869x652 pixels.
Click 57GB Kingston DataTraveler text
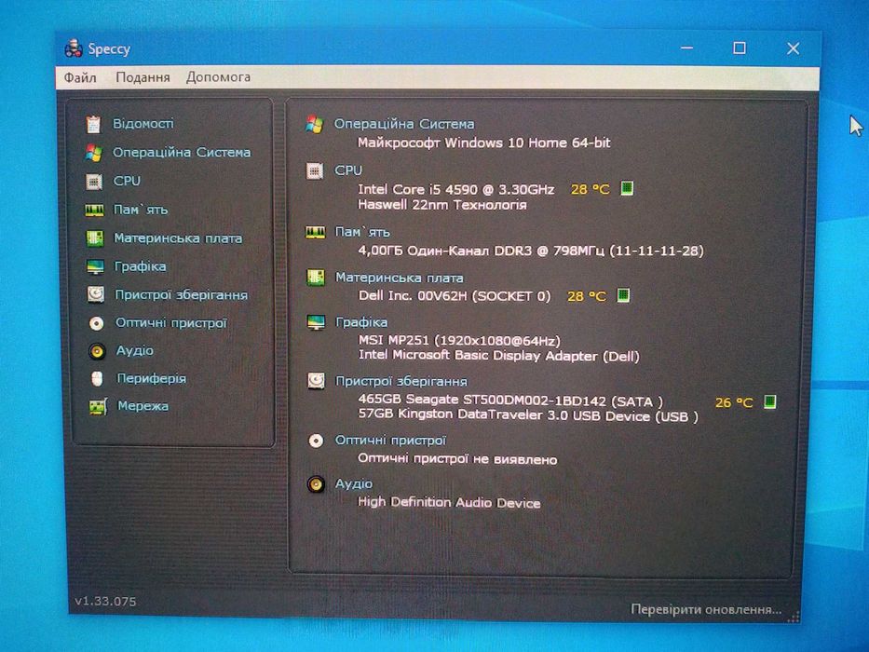[528, 415]
